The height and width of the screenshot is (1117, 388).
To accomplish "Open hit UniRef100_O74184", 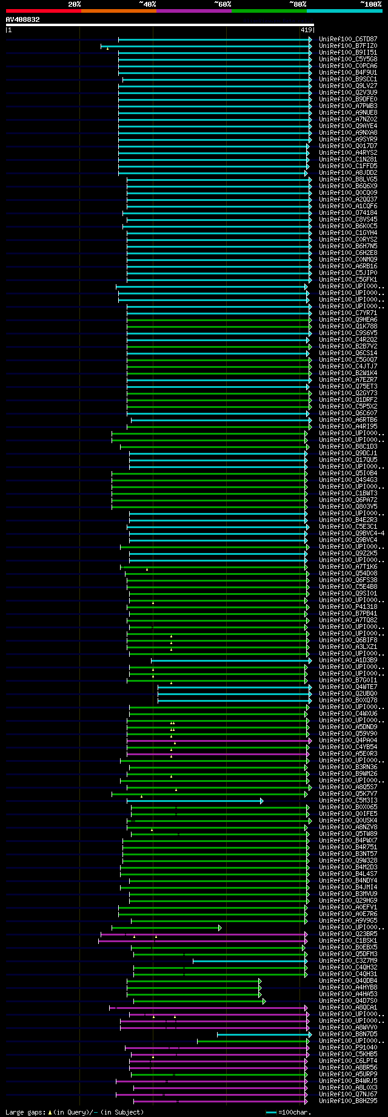I will 348,213.
